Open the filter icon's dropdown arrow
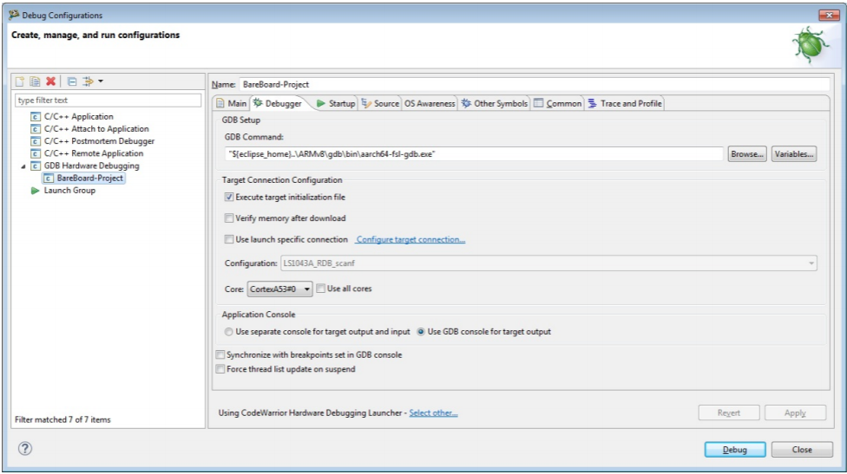Image resolution: width=847 pixels, height=474 pixels. pyautogui.click(x=101, y=81)
